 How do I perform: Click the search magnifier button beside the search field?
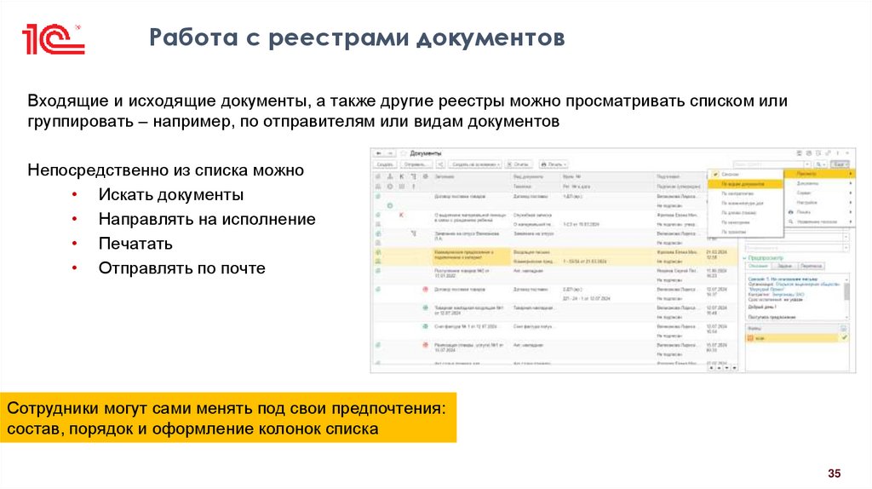(x=820, y=164)
